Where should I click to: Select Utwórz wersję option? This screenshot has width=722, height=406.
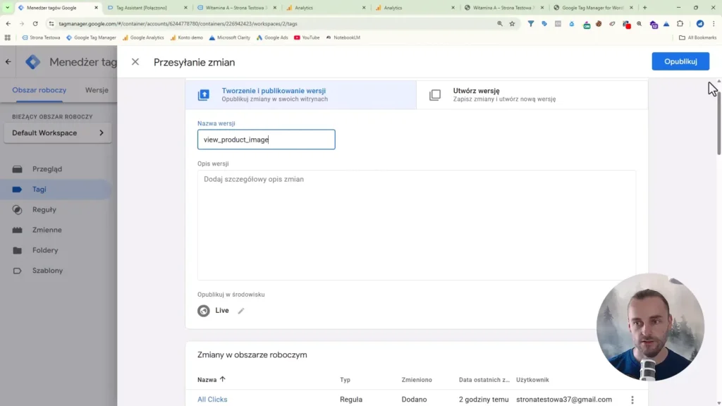532,95
